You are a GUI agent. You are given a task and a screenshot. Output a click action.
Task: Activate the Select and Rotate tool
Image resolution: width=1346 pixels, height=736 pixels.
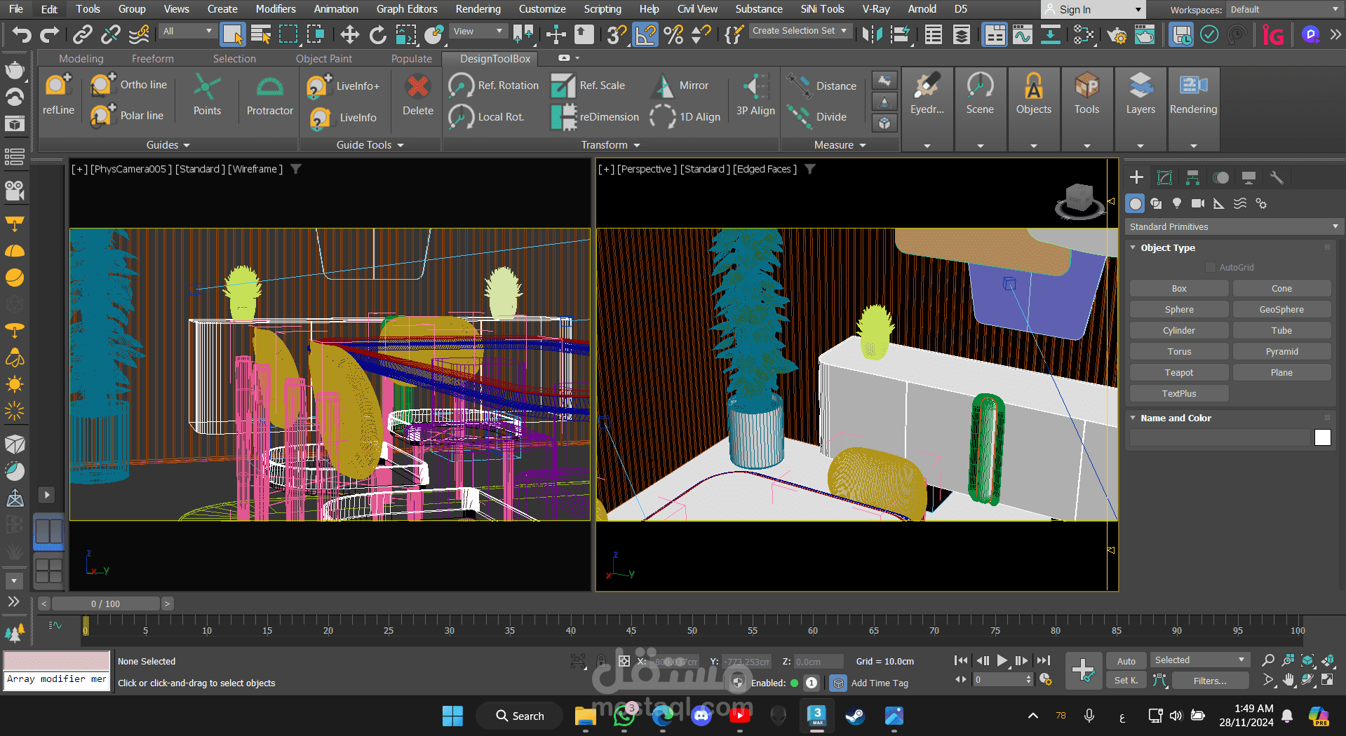(377, 34)
